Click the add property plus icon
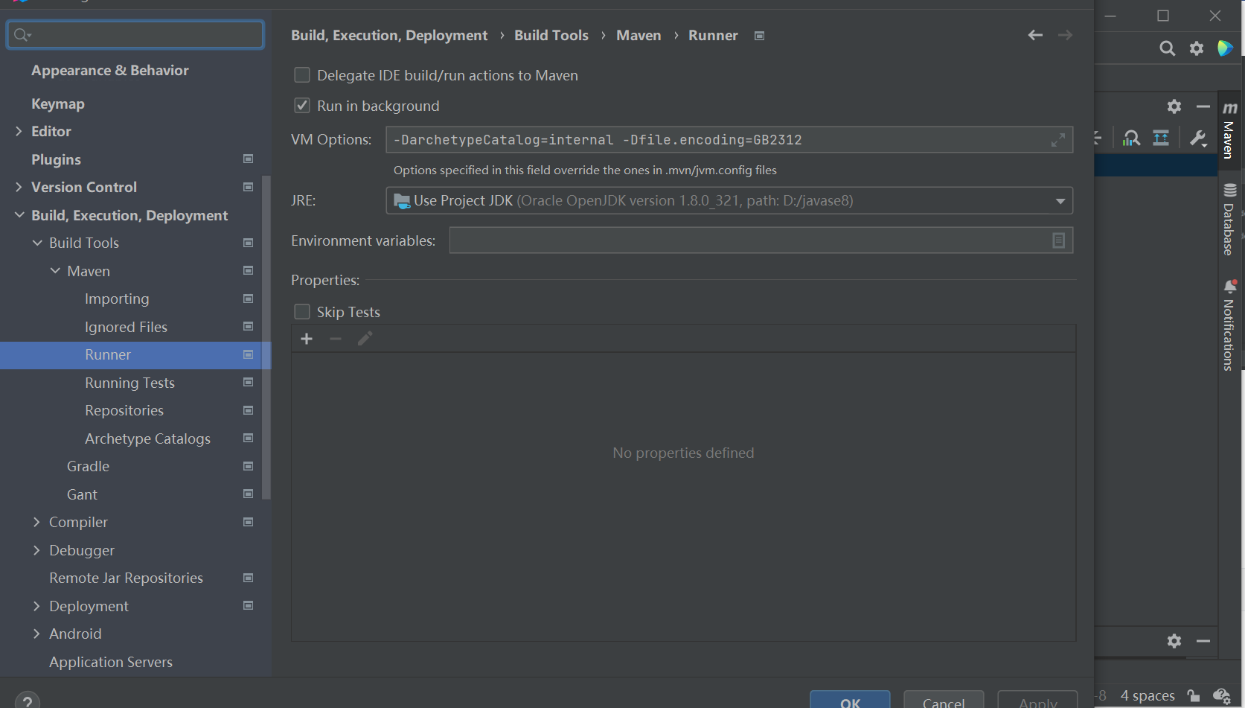The height and width of the screenshot is (708, 1245). click(x=307, y=339)
